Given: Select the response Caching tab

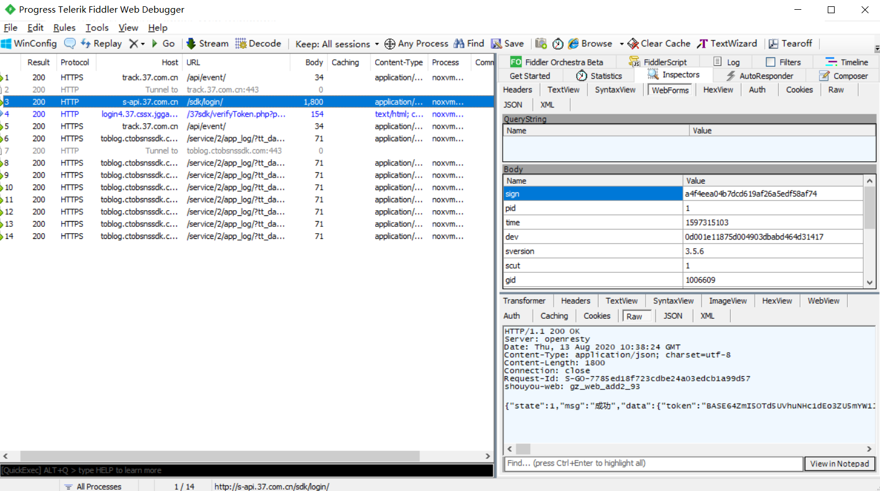Looking at the screenshot, I should click(554, 316).
